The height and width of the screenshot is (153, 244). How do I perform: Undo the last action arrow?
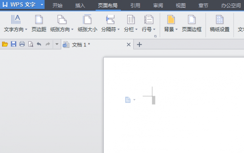pyautogui.click(x=39, y=44)
